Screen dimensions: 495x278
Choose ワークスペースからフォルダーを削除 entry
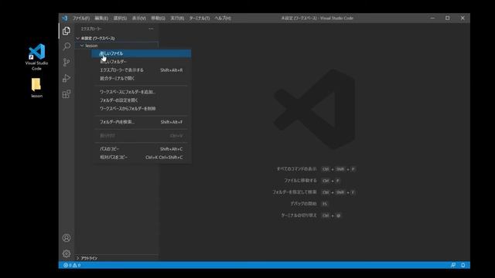[142, 108]
